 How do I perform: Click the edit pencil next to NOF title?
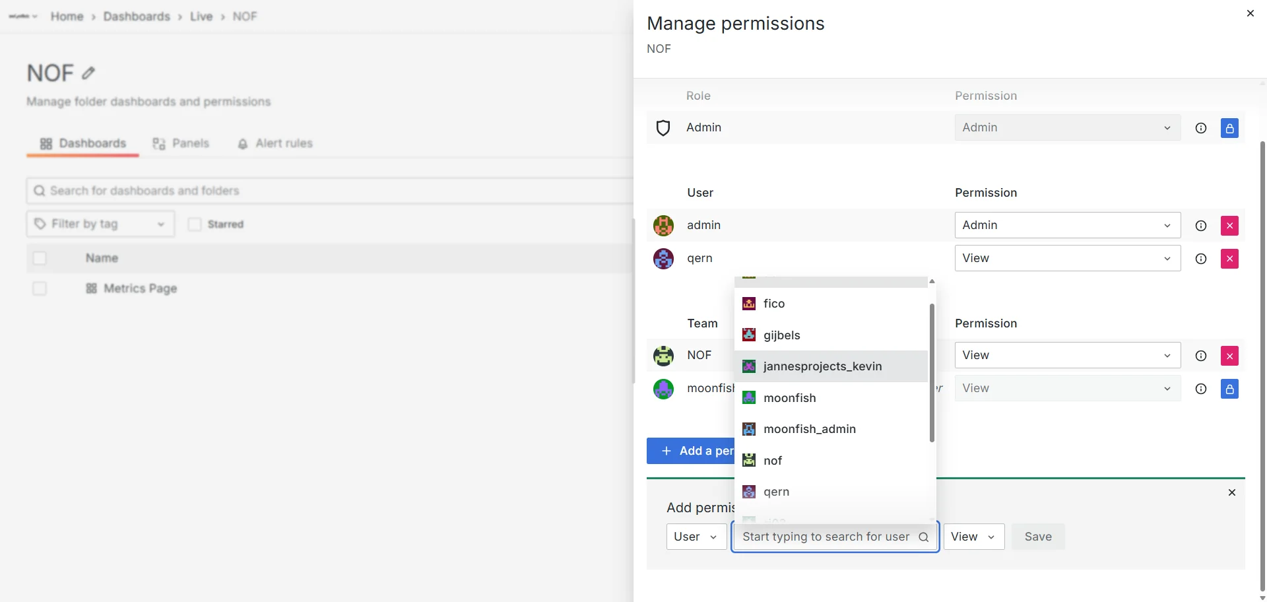[x=88, y=73]
